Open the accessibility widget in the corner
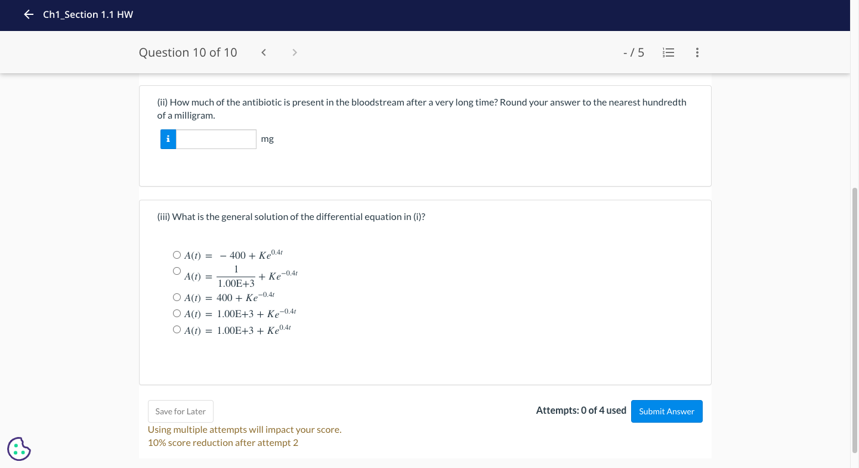859x468 pixels. pos(18,448)
